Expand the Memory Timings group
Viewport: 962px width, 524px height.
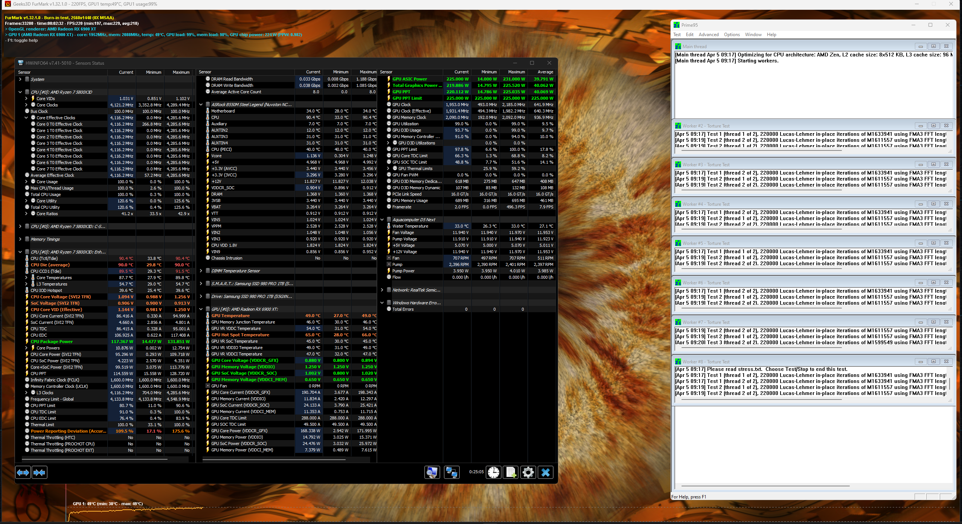(x=20, y=239)
